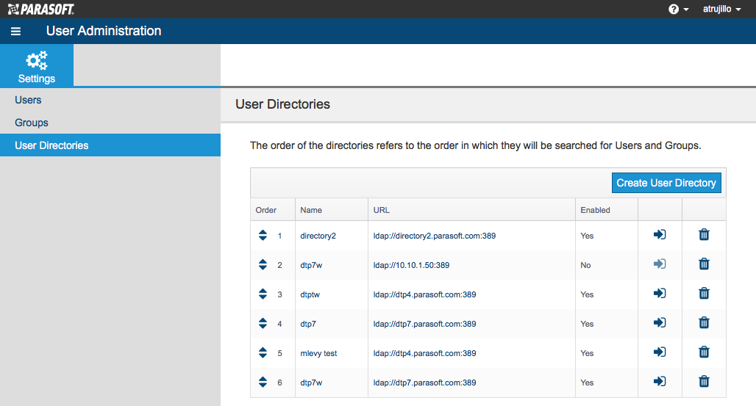Change order of dtptw row 3
756x406 pixels.
[x=263, y=294]
